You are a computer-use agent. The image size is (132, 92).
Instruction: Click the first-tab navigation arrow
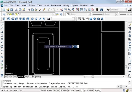tap(6, 77)
